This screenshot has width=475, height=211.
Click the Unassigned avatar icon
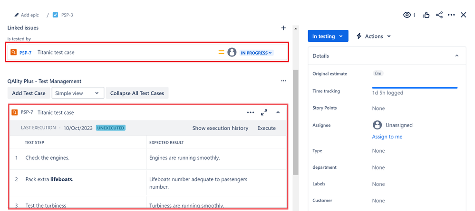coord(377,125)
